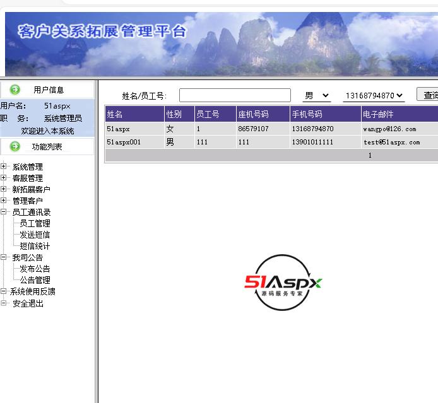This screenshot has height=403, width=438.
Task: Click the 性别 column header
Action: (179, 114)
